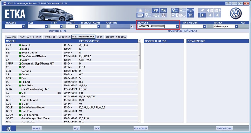Image resolution: width=251 pixels, height=133 pixels.
Task: Select the e-Golf model row
Action: (71, 104)
